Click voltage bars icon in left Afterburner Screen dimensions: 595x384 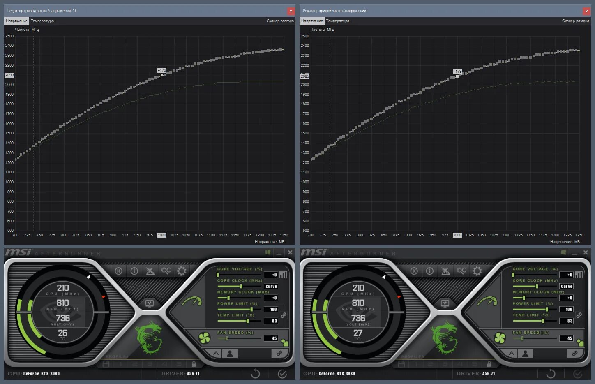coord(283,275)
